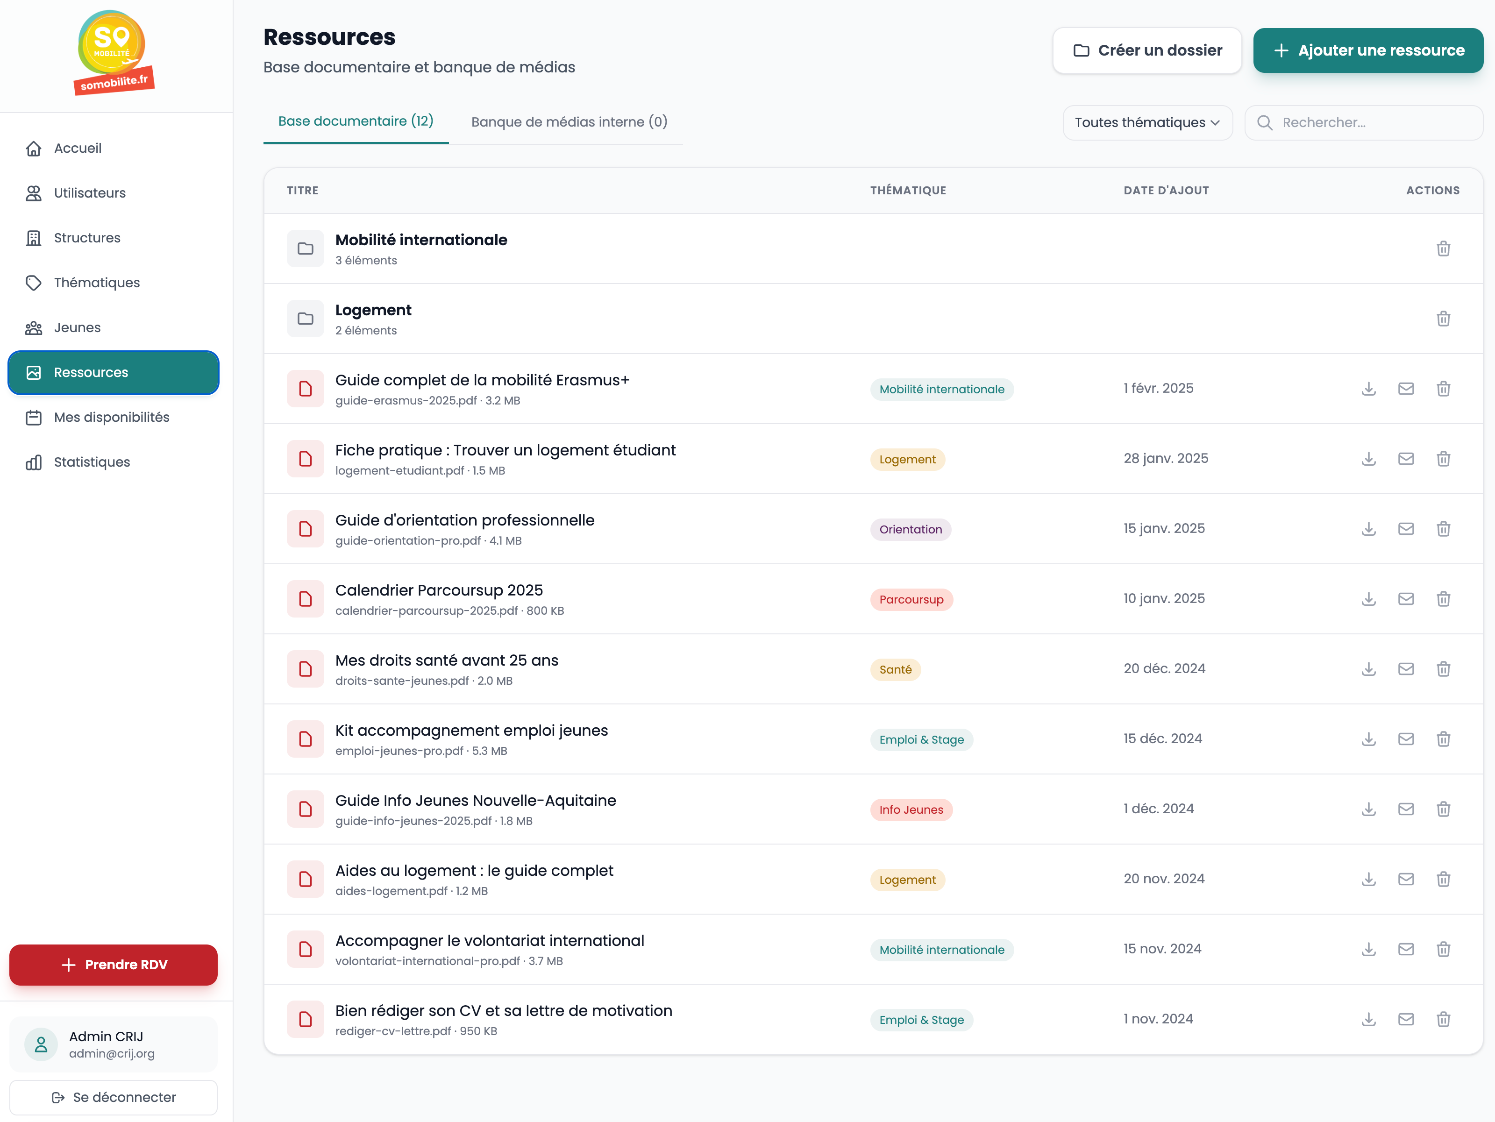The image size is (1495, 1122).
Task: Download Mes droits santé avant 25 ans
Action: coord(1368,669)
